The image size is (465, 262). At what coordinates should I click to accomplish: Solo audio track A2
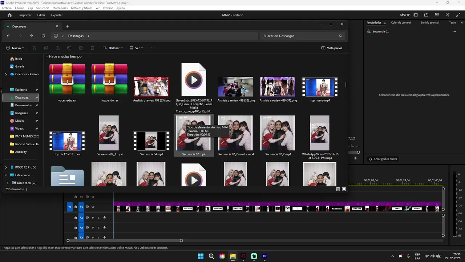click(x=99, y=227)
